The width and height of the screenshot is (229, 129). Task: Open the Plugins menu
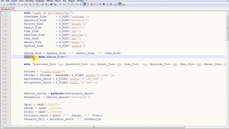(72, 1)
